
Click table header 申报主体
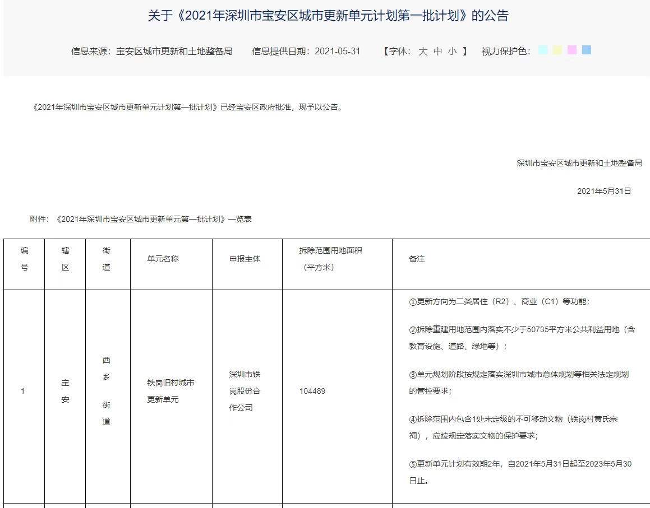245,259
